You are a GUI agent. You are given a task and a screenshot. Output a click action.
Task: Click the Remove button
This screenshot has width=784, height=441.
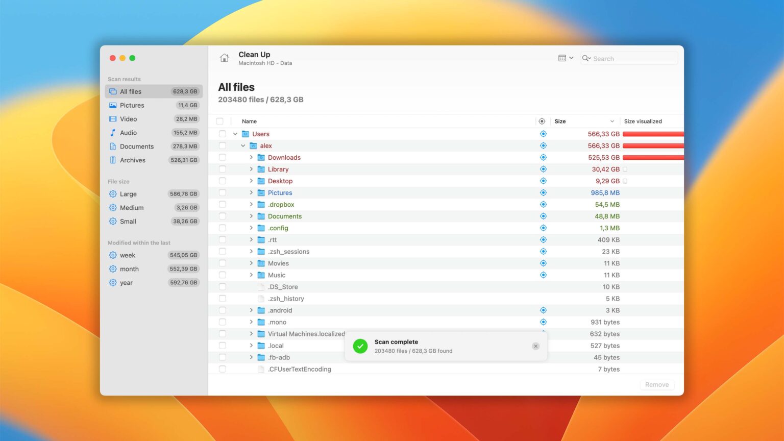tap(657, 384)
